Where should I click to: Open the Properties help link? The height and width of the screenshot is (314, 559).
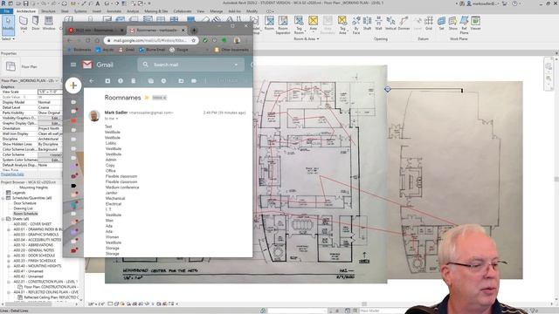pyautogui.click(x=12, y=174)
